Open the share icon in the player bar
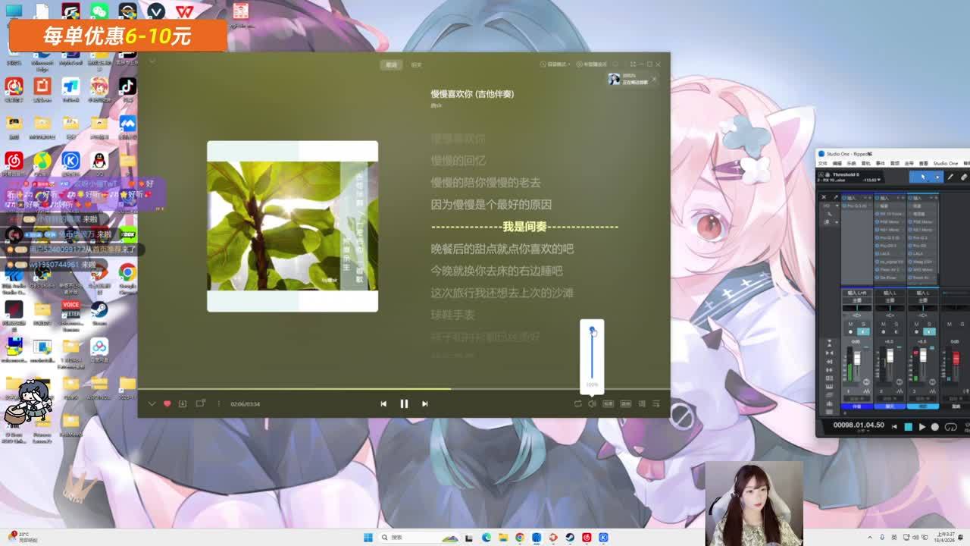 [x=201, y=403]
